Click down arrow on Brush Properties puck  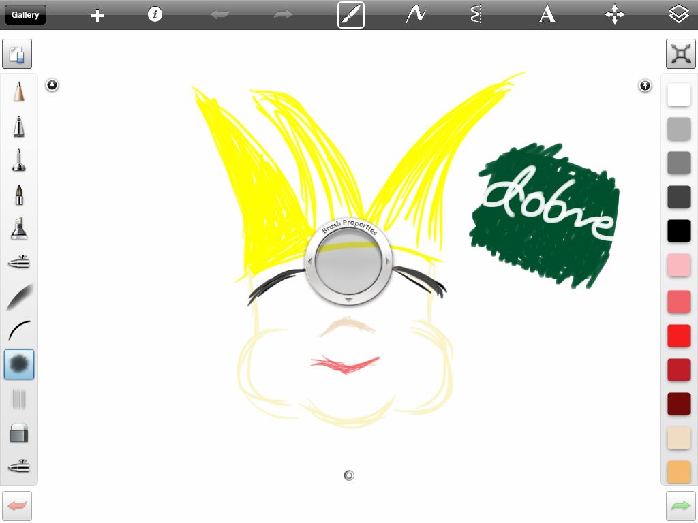pyautogui.click(x=348, y=300)
